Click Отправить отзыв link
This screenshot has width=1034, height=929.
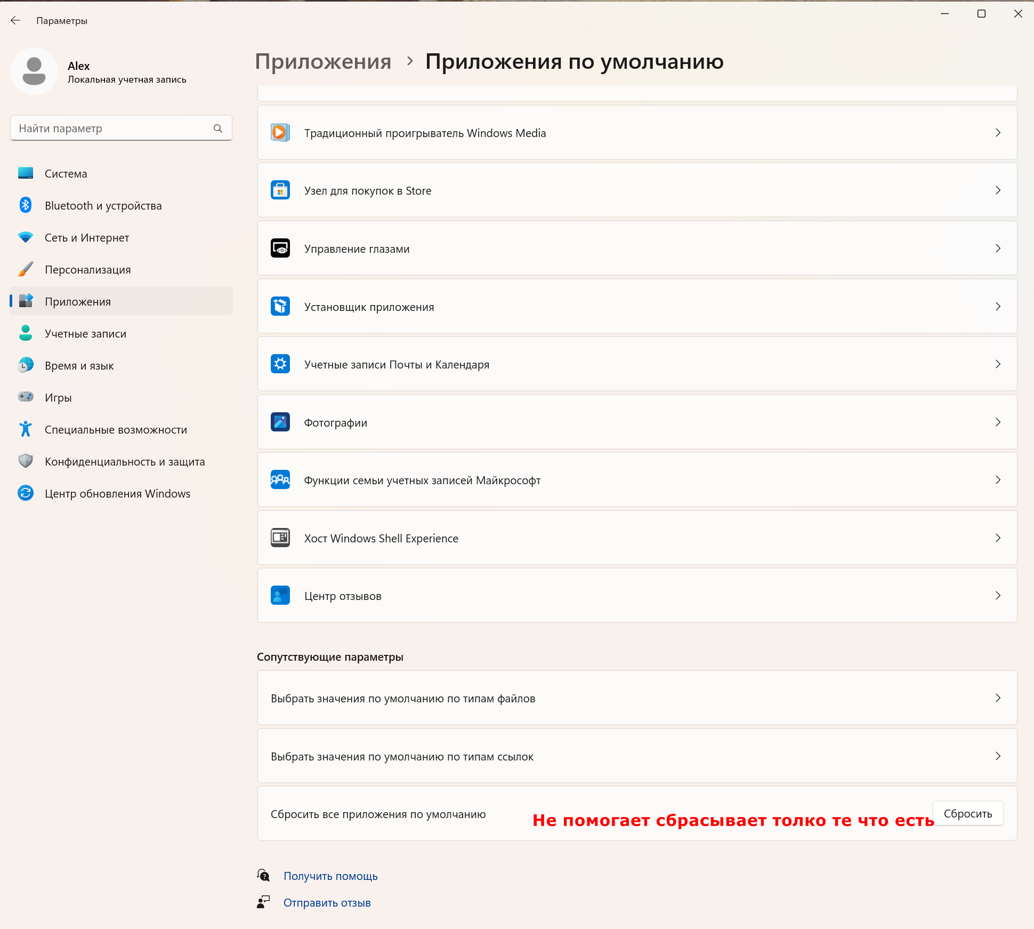[327, 903]
